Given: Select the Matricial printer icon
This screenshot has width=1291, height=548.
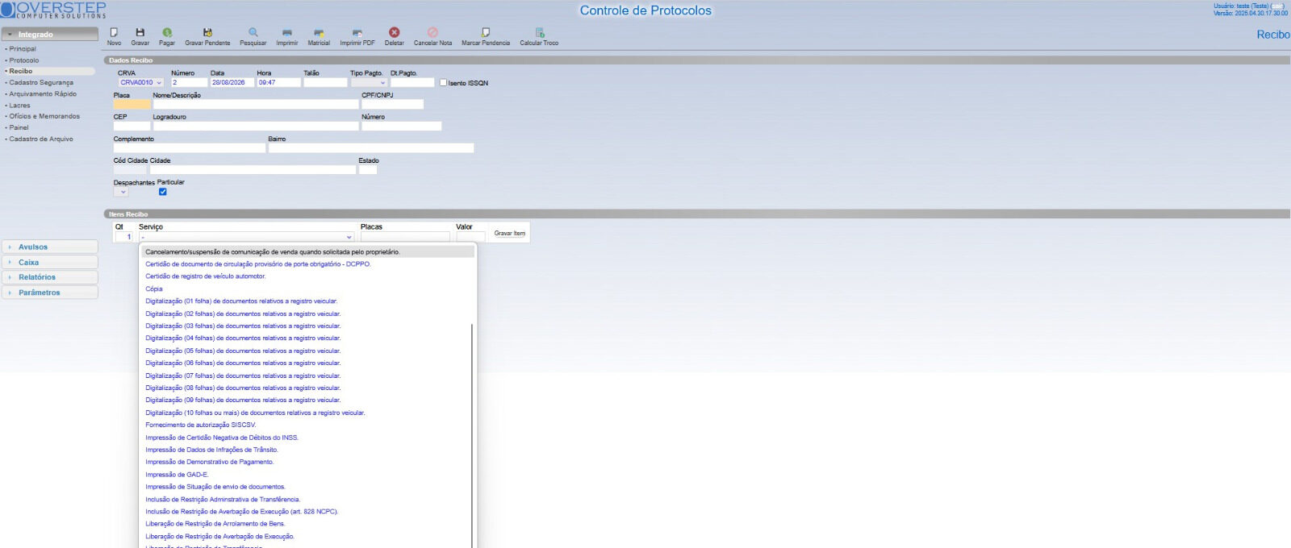Looking at the screenshot, I should 319,32.
